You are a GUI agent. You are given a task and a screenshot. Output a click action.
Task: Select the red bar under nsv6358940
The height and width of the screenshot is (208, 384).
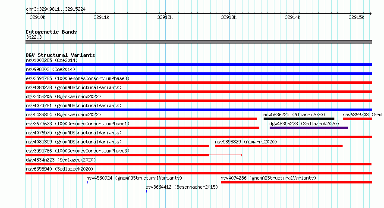pyautogui.click(x=198, y=173)
